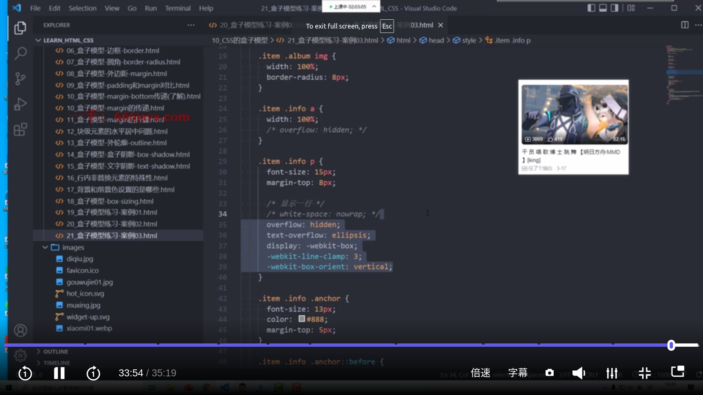
Task: Expand the OUTLINE section
Action: click(x=56, y=351)
